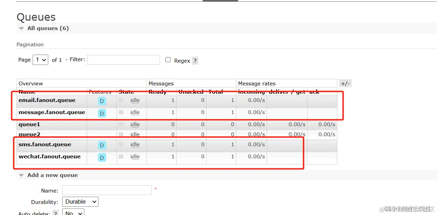Enable the Regex checkbox

click(168, 60)
